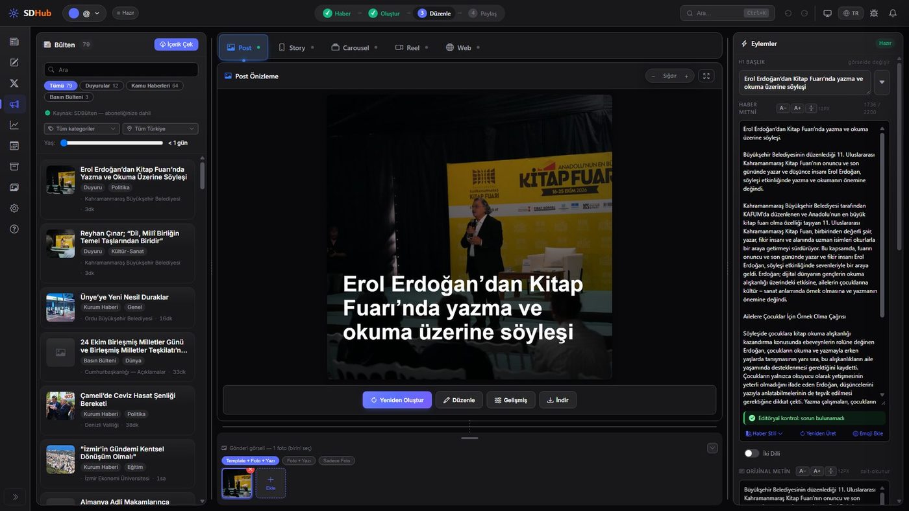Click the bug report icon
Image resolution: width=909 pixels, height=511 pixels.
[874, 13]
